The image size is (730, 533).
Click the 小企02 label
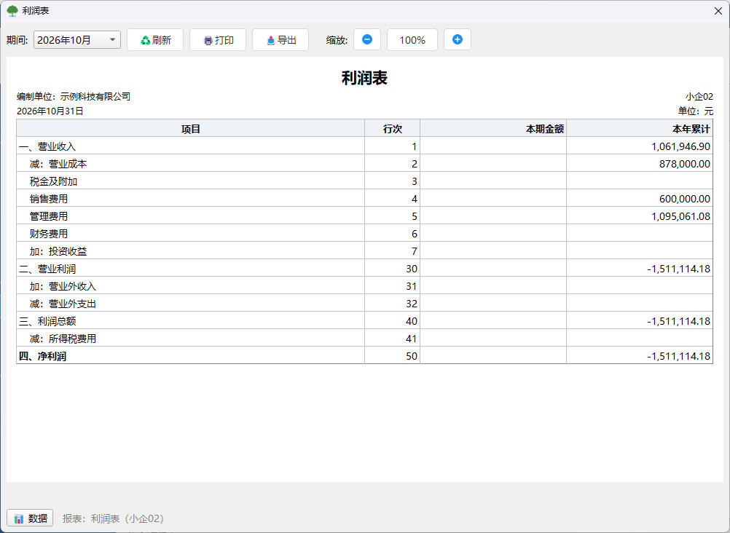699,96
